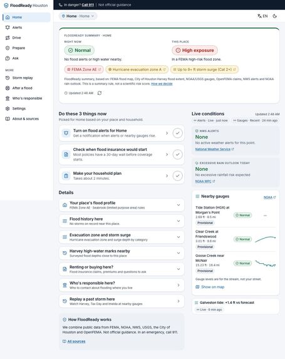Click the Ask question icon in sidebar
This screenshot has height=359, width=285.
coord(8,58)
